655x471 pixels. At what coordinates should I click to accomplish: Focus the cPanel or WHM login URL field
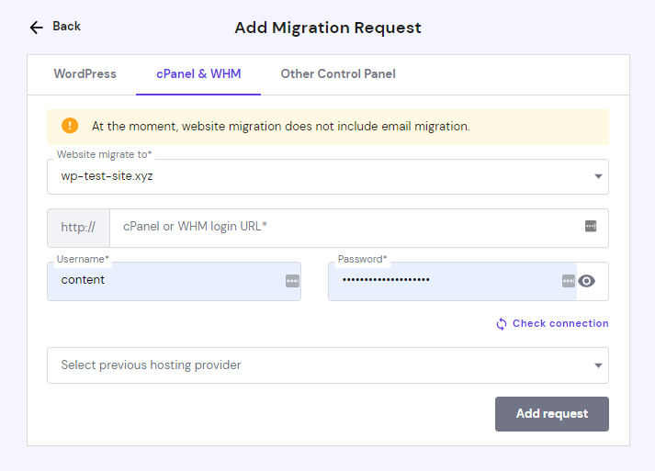344,227
